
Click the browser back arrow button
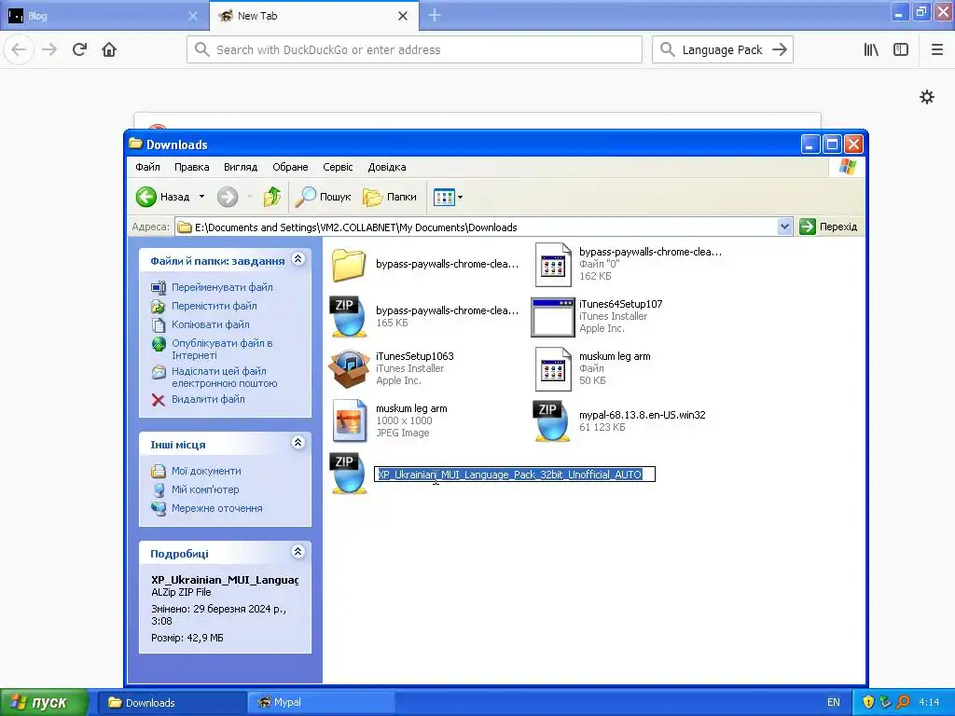[19, 50]
